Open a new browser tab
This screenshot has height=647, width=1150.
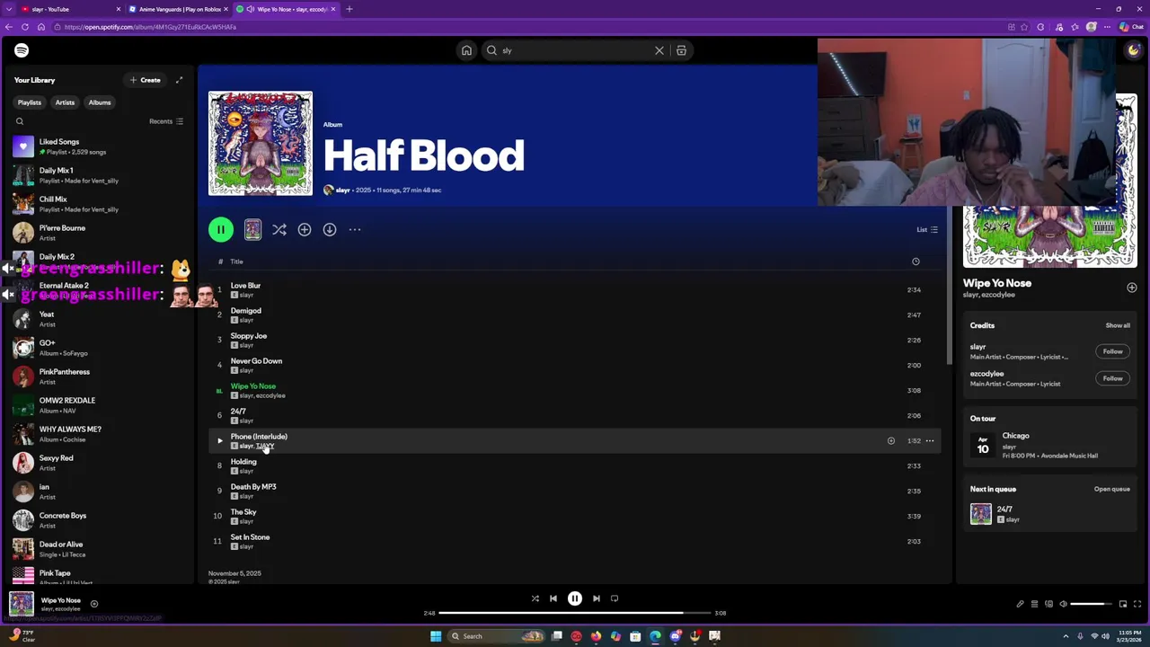349,9
